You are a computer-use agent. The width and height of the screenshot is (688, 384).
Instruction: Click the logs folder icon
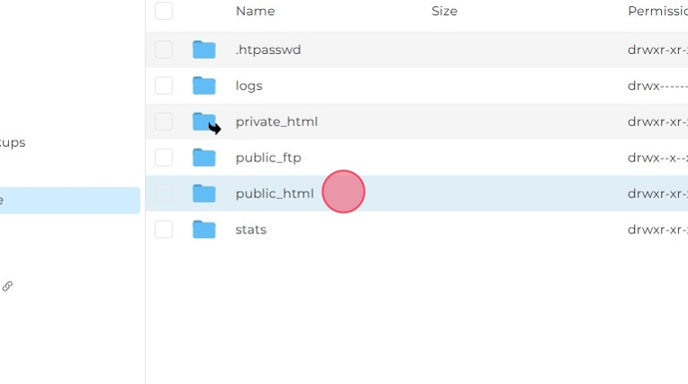pos(204,86)
